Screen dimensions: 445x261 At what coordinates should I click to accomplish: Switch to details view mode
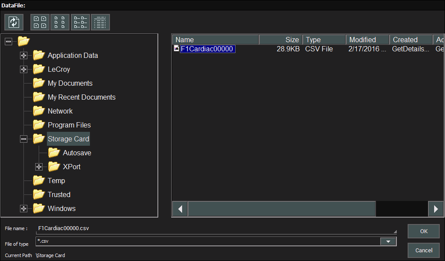tap(100, 22)
